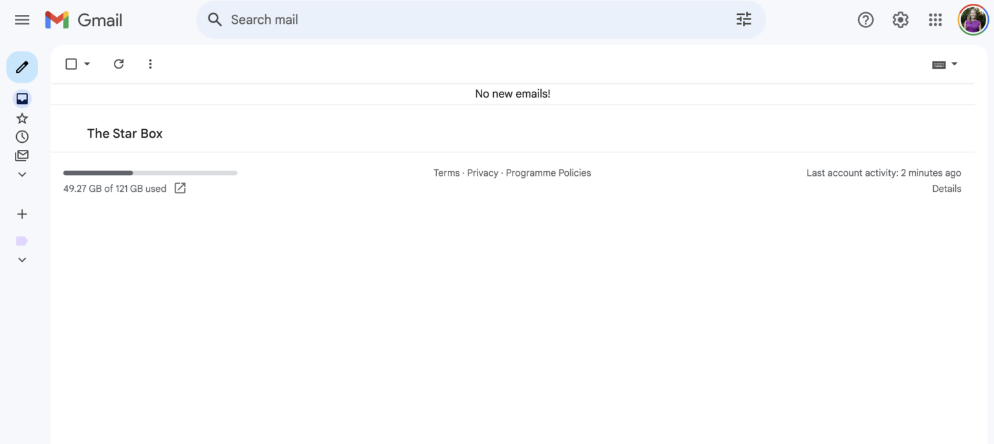Tick the select-all checkbox
This screenshot has width=994, height=444.
[71, 64]
